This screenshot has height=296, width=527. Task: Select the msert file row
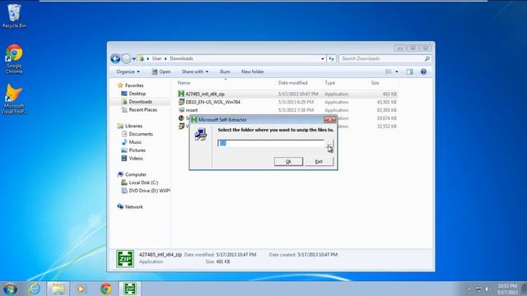point(287,110)
